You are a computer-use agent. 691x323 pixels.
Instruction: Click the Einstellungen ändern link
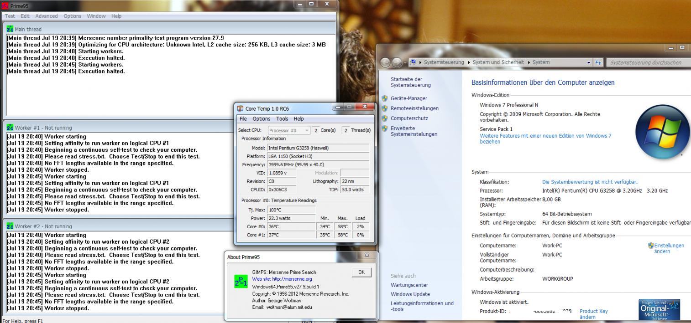pyautogui.click(x=669, y=248)
